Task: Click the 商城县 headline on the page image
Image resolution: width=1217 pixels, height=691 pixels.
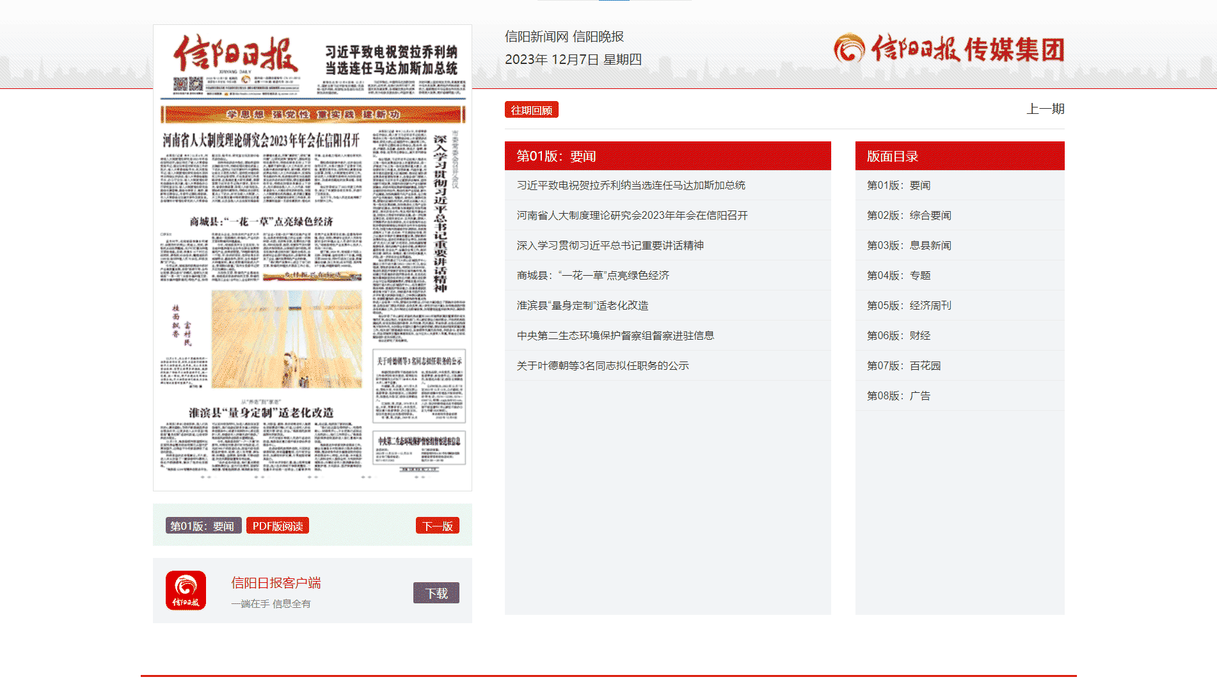Action: click(x=261, y=221)
